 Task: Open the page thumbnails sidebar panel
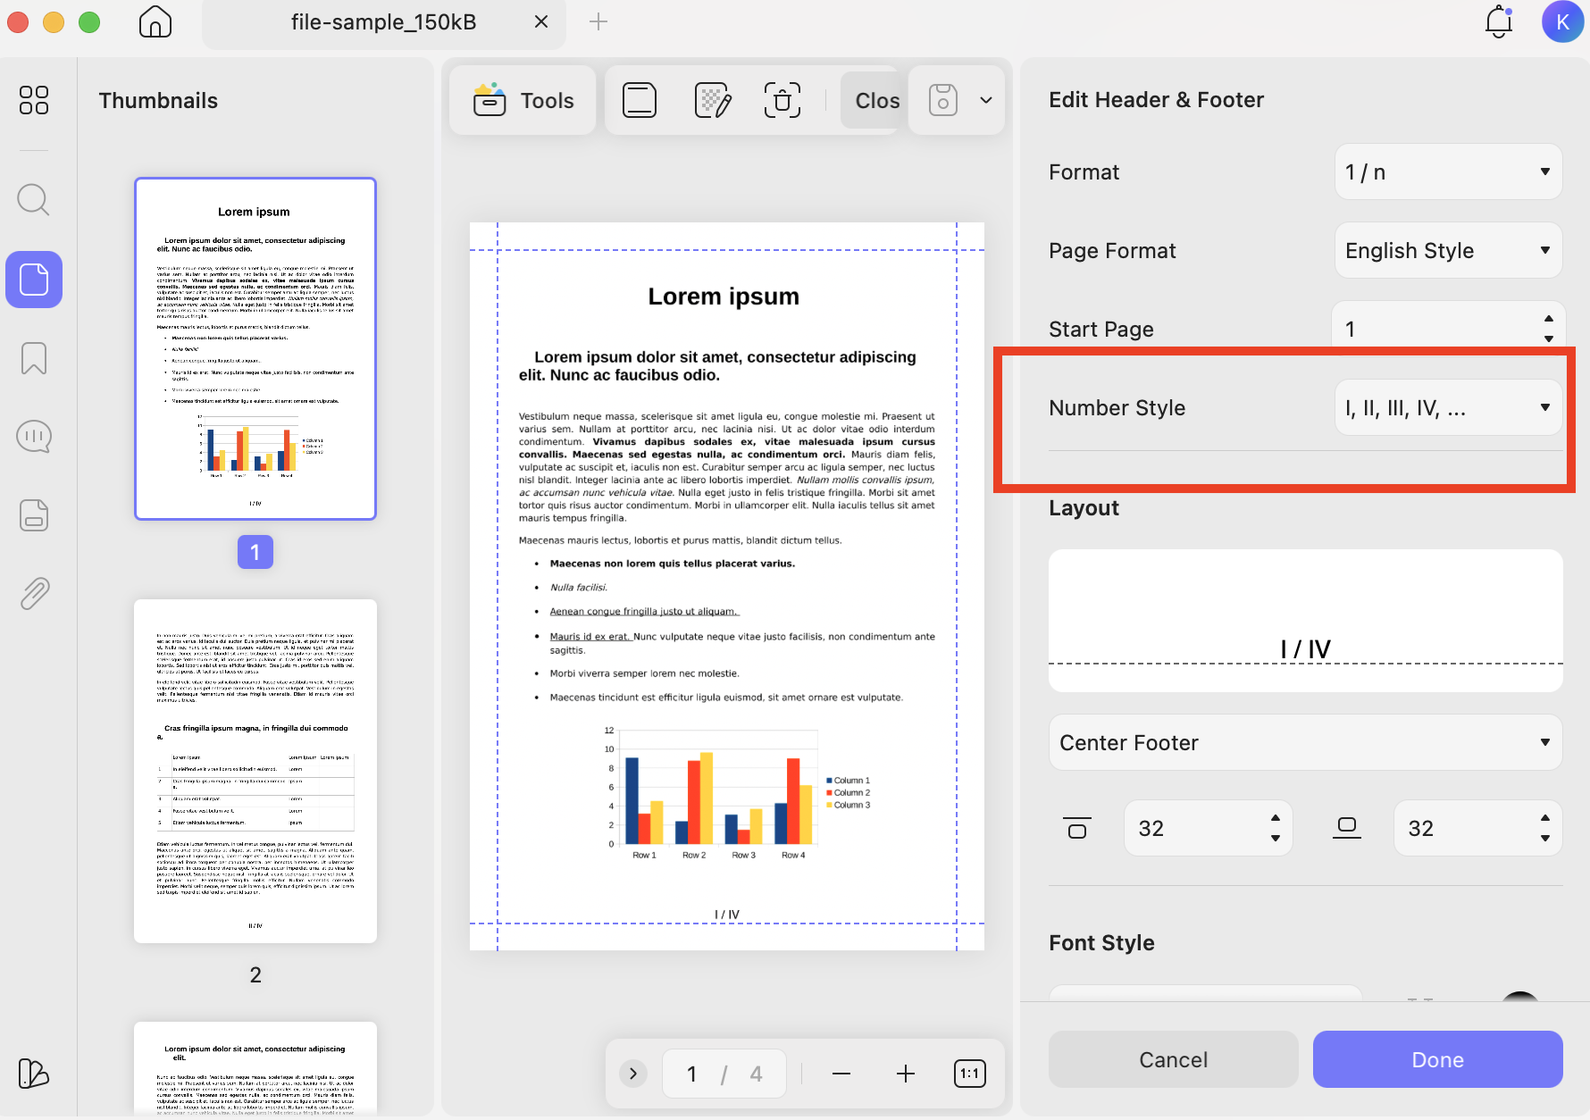pos(33,279)
